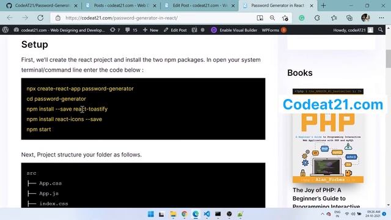The height and width of the screenshot is (220, 391).
Task: Open codeat21.com site name admin menu
Action: click(x=59, y=30)
